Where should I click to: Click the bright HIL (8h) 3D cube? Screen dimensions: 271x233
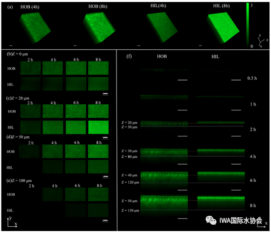[x=223, y=27]
